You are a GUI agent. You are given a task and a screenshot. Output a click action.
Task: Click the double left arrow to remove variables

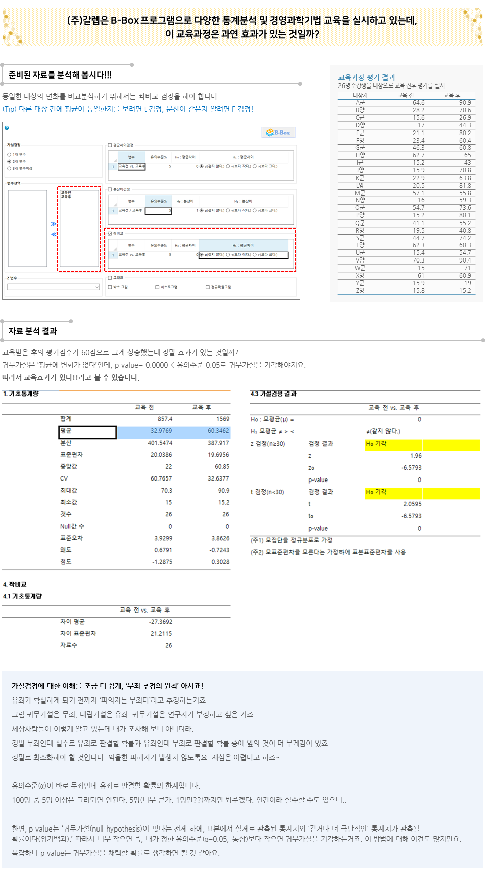tap(54, 234)
